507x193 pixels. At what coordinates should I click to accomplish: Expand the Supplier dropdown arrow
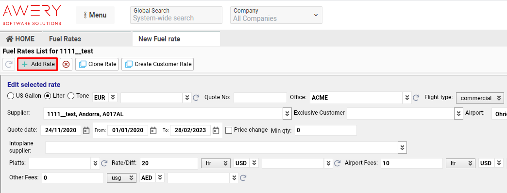[287, 114]
